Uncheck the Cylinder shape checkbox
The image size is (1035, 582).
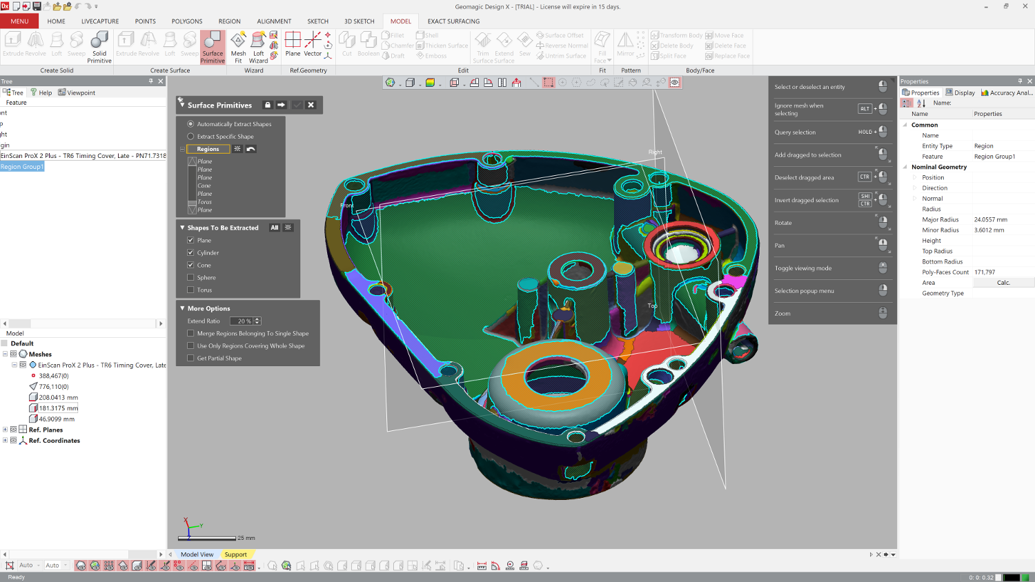coord(190,252)
